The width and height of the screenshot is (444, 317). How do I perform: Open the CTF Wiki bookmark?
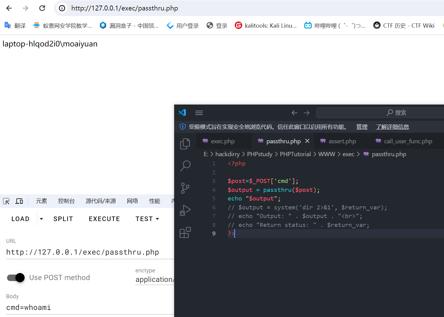[404, 26]
